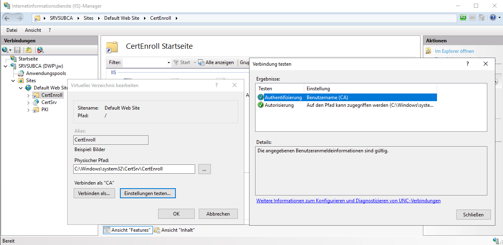Click the delete connection icon in Verbindungen
503x245 pixels.
click(x=40, y=50)
